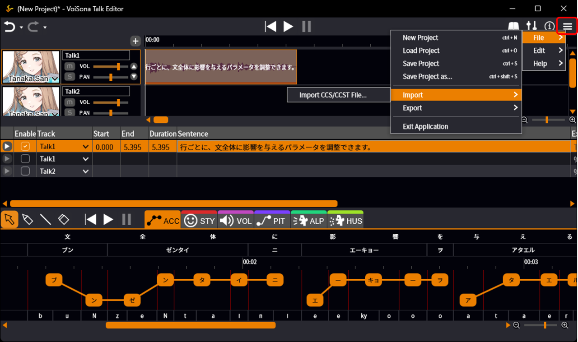This screenshot has height=342, width=578.
Task: Click Import CCS/CCST File... option
Action: click(x=333, y=95)
